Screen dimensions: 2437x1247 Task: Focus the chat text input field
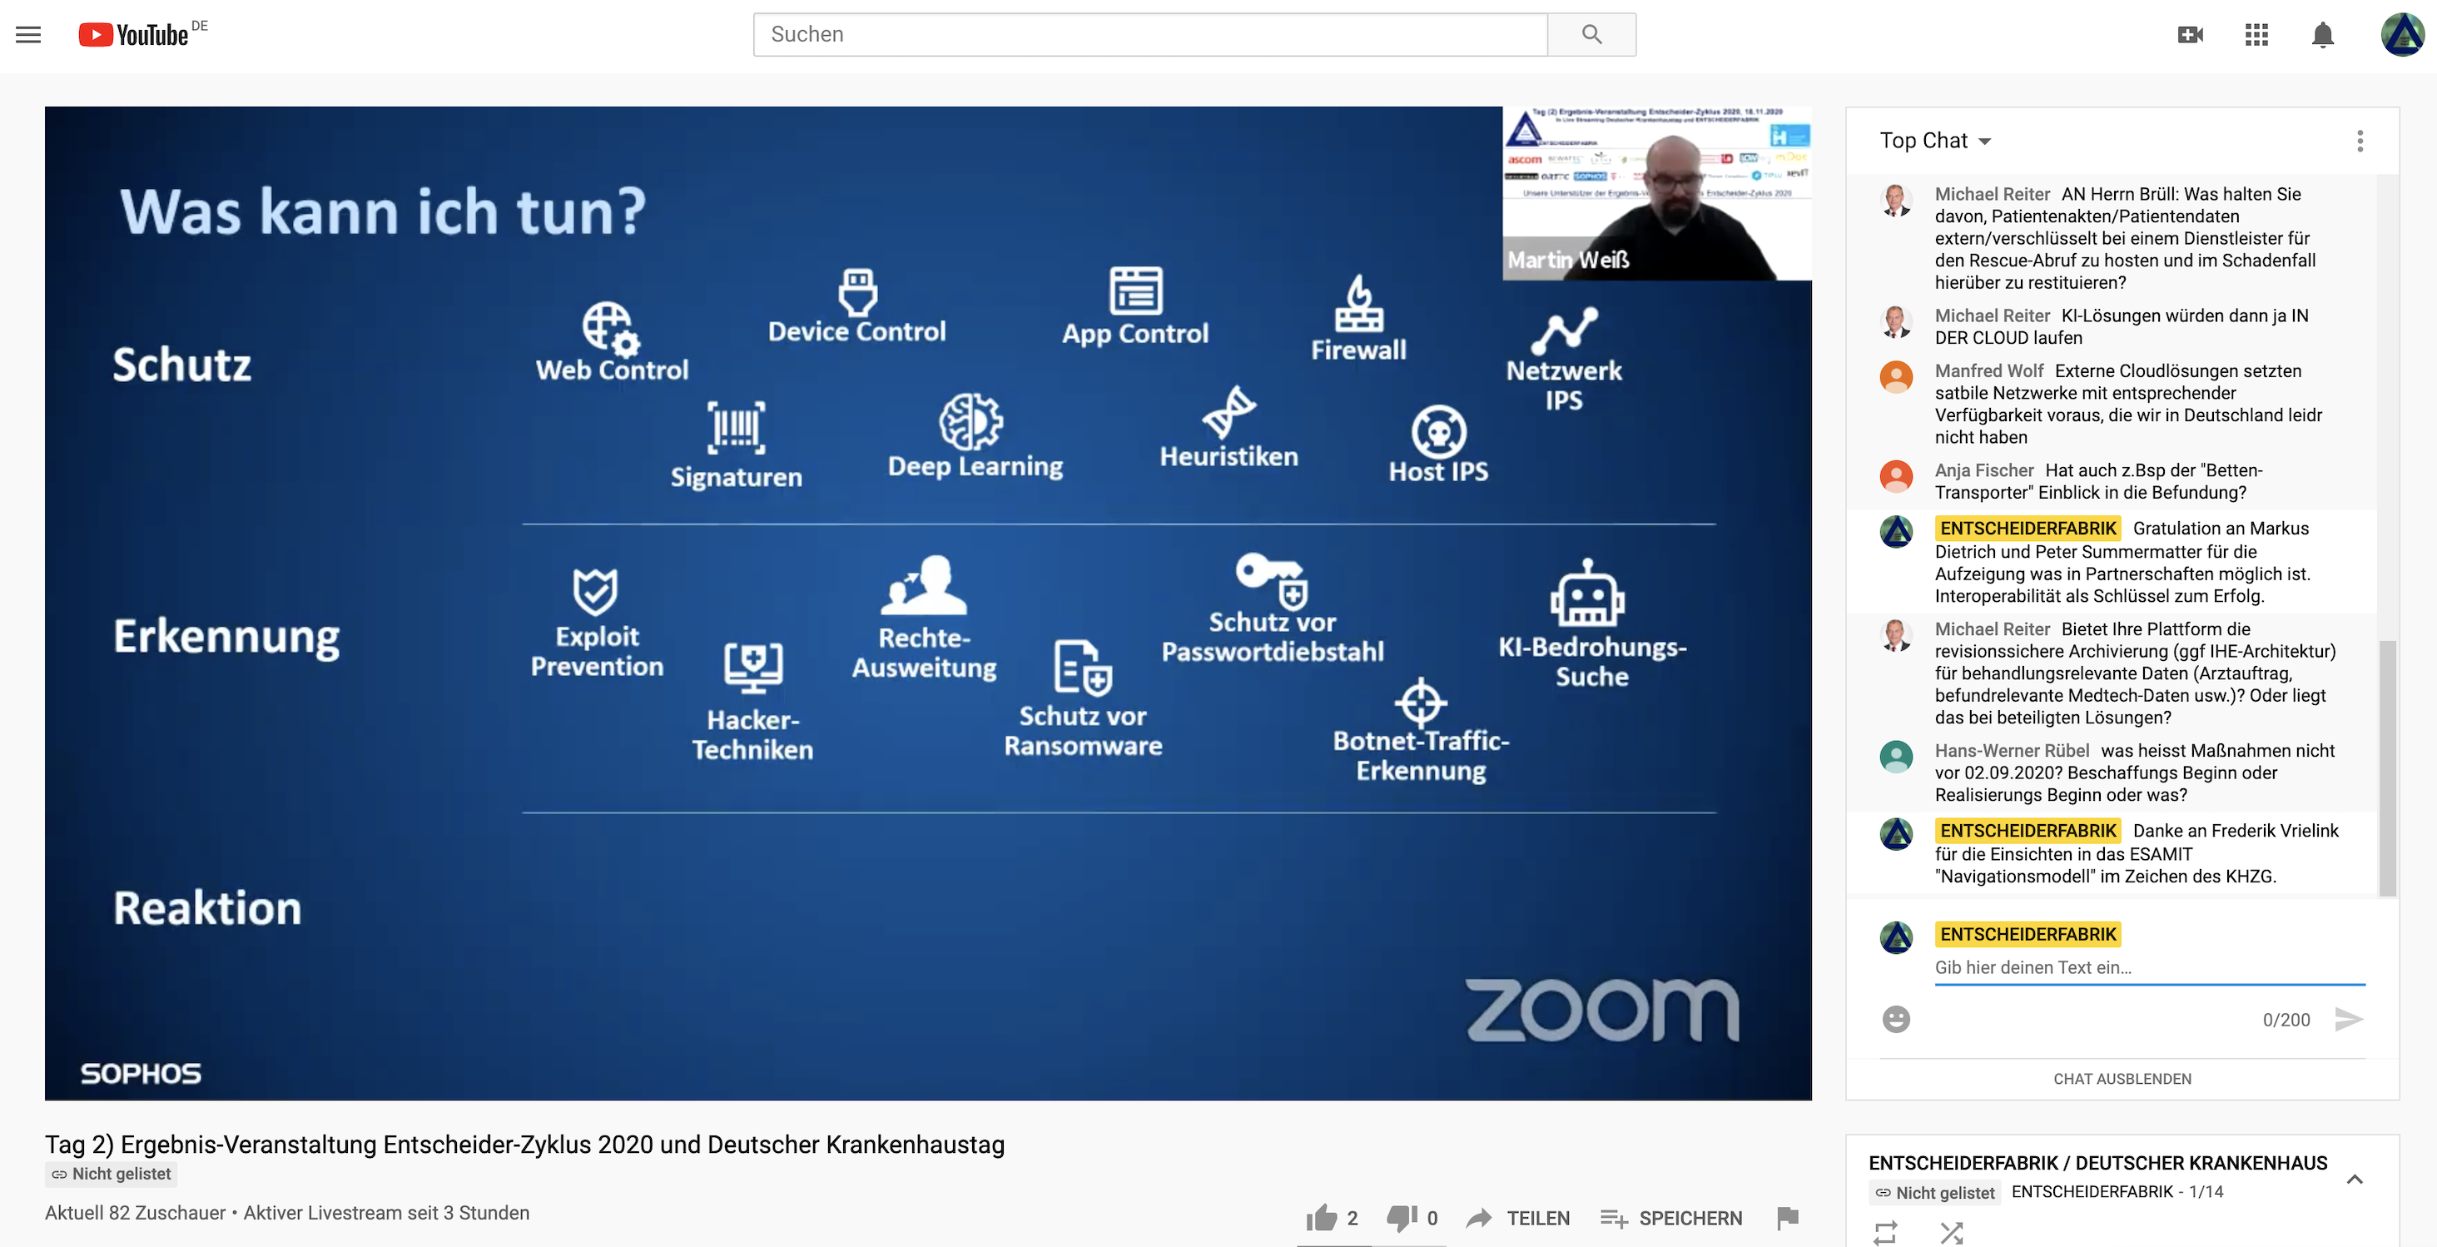(x=2149, y=967)
